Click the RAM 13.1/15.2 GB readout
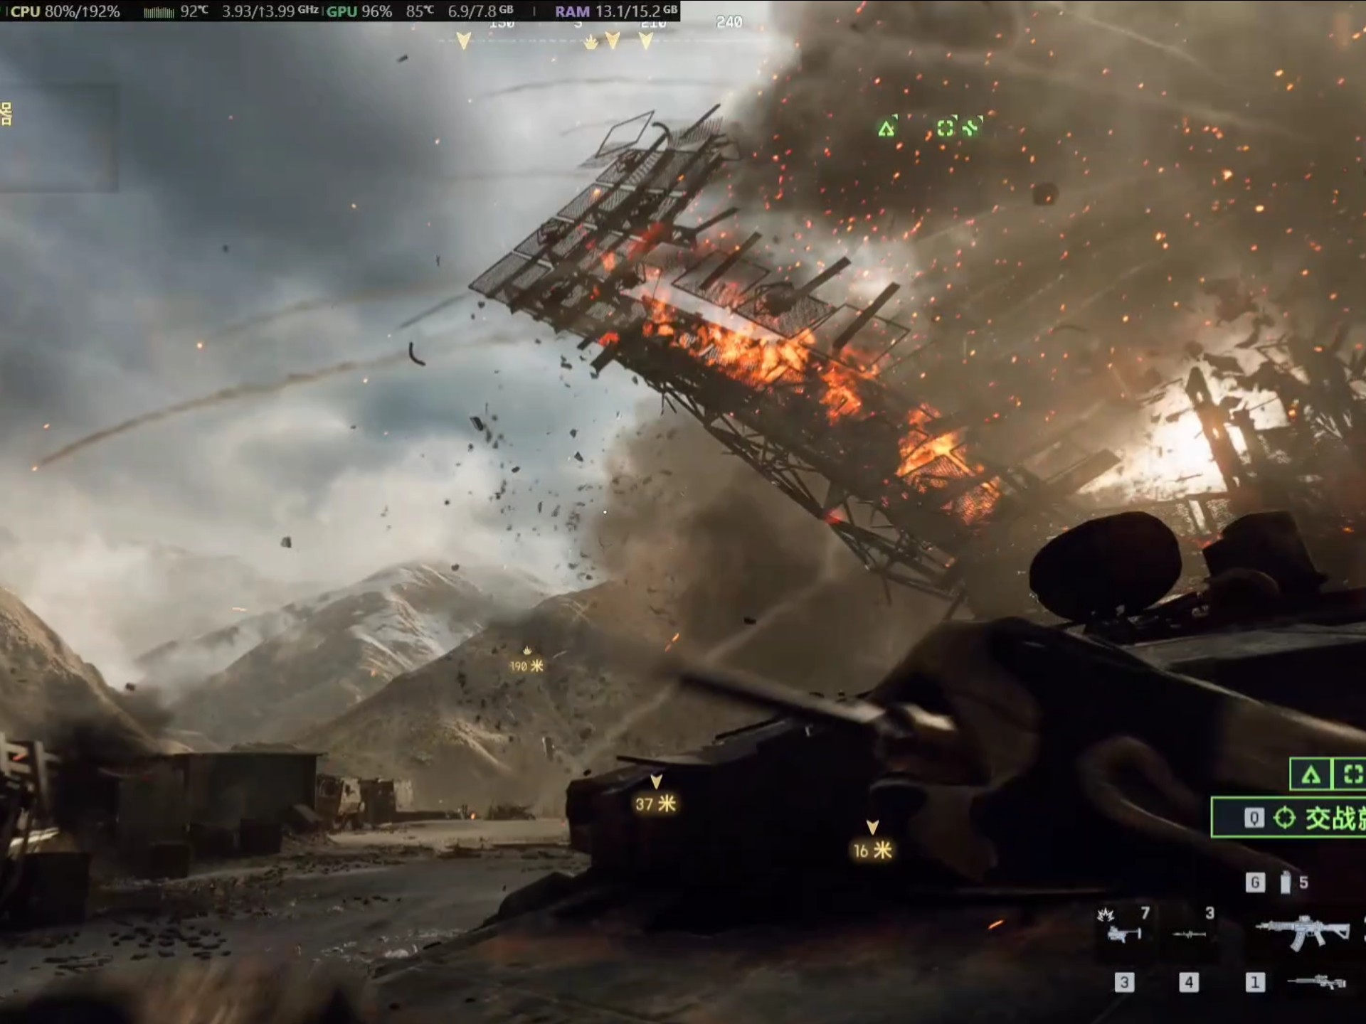 click(x=616, y=11)
